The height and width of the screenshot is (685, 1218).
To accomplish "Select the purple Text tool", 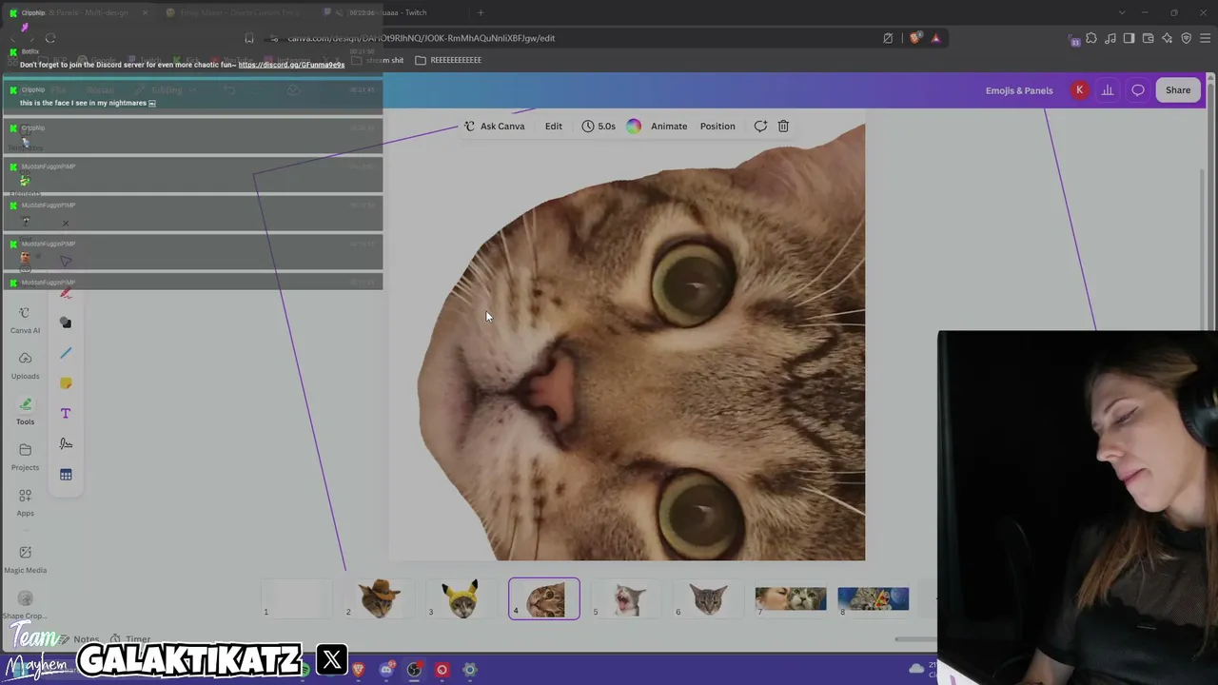I will point(66,414).
